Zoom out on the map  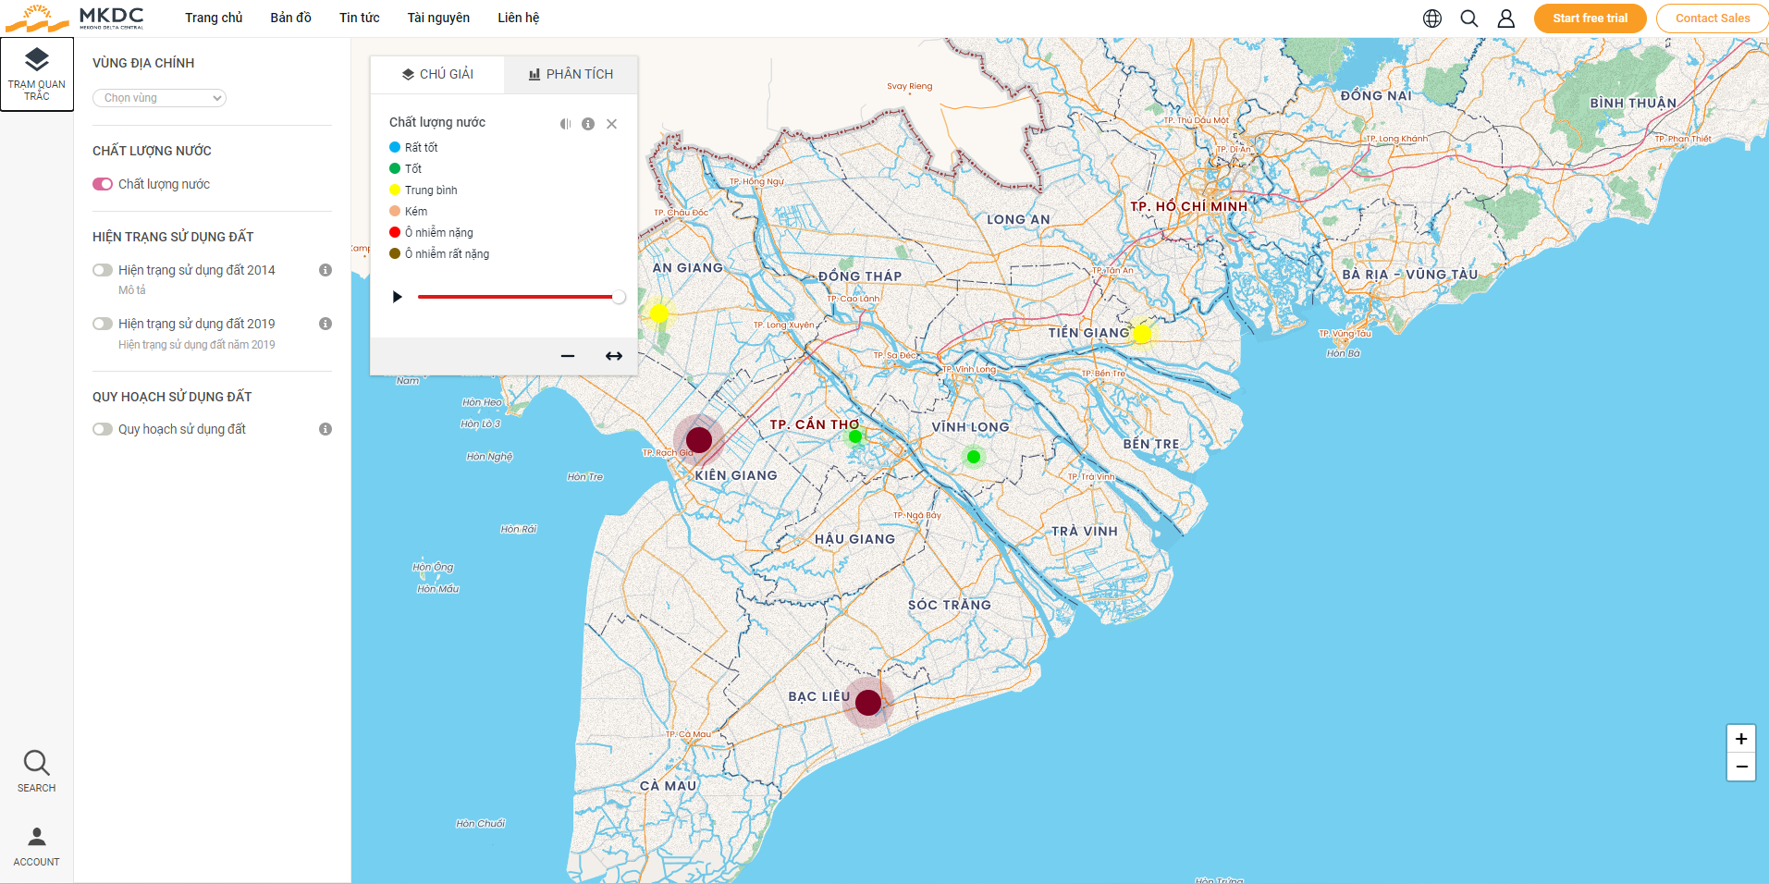[1741, 767]
